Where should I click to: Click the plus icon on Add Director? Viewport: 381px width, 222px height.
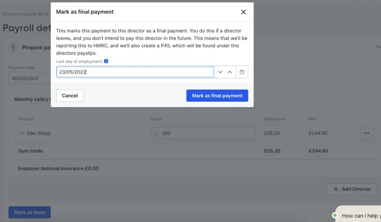[336, 189]
